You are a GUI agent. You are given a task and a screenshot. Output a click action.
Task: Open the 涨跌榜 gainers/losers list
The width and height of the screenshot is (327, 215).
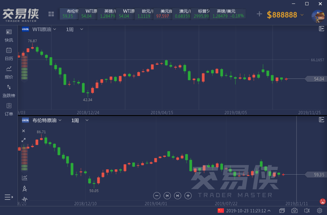tap(9, 91)
